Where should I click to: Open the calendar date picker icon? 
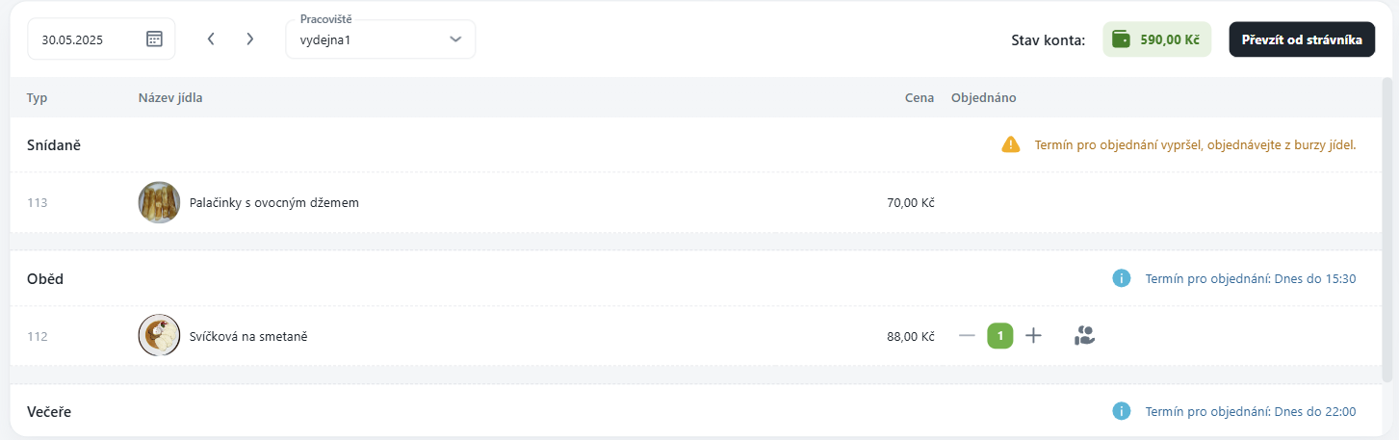point(154,39)
